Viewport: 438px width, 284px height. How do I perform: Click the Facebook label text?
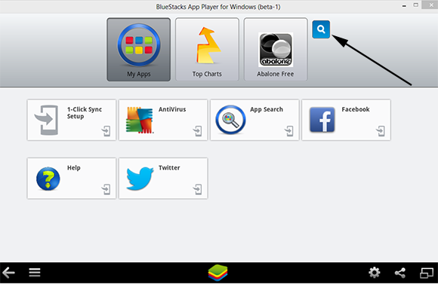pos(356,109)
